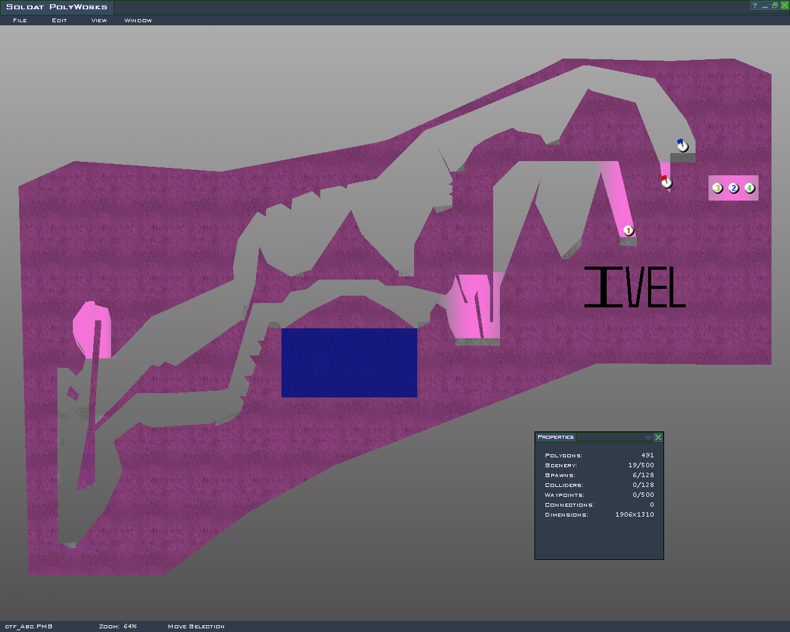Minimize the Soldat PolyWorks window
Image resolution: width=790 pixels, height=632 pixels.
coord(764,6)
